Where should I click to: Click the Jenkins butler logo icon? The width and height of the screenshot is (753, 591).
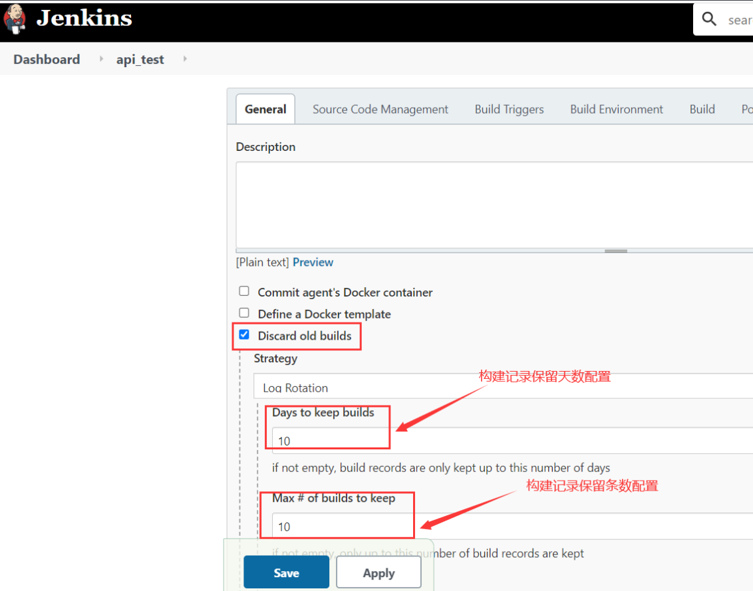click(15, 19)
